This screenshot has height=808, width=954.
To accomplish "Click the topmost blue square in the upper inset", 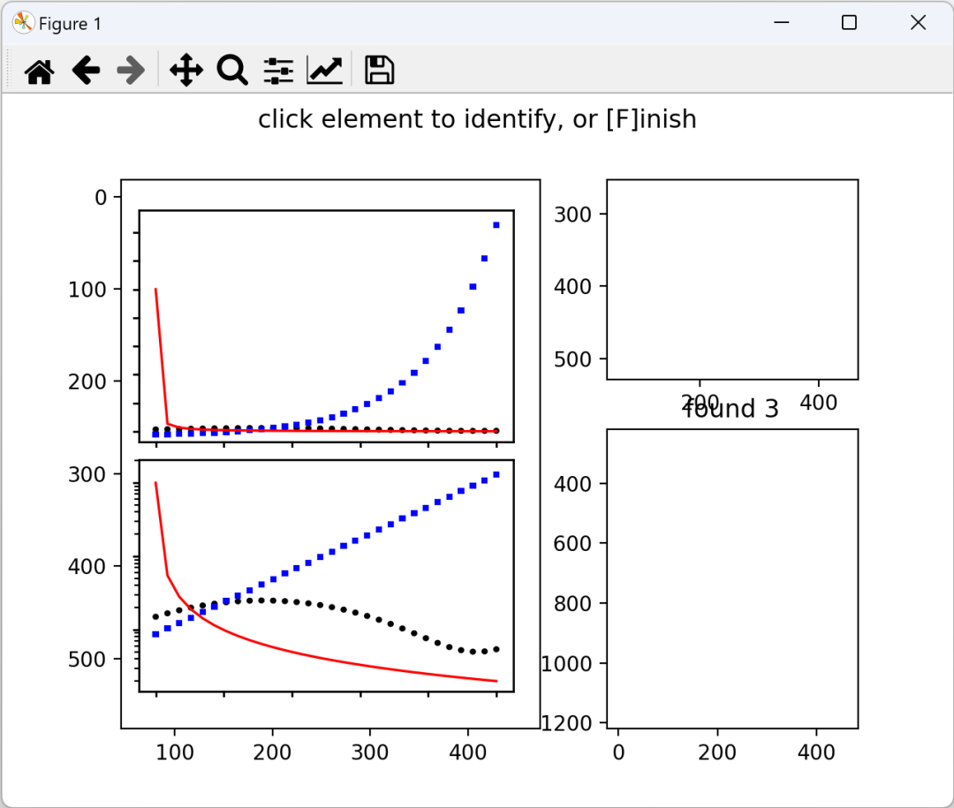I will coord(496,225).
